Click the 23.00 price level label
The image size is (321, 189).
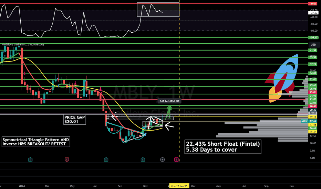[313, 99]
